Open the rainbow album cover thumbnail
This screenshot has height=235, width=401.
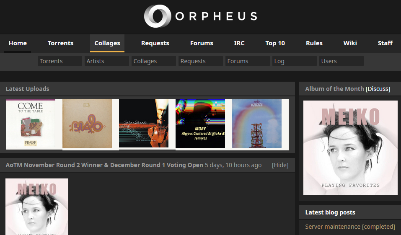pos(257,124)
